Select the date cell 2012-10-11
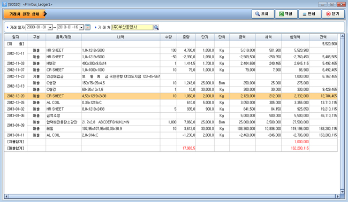348x202 pixels. (x=16, y=53)
